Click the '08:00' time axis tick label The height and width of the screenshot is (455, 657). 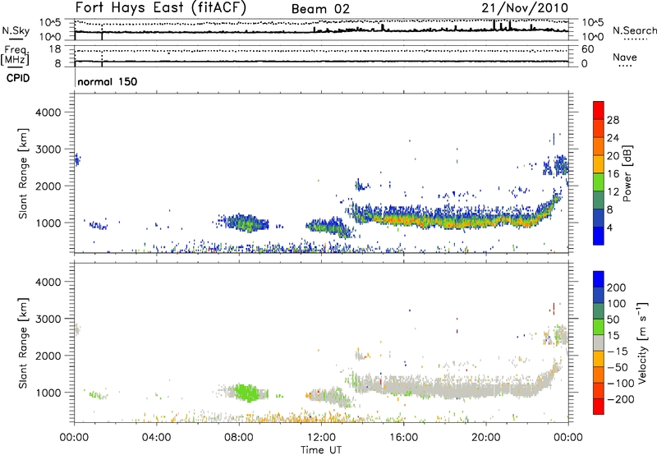239,438
